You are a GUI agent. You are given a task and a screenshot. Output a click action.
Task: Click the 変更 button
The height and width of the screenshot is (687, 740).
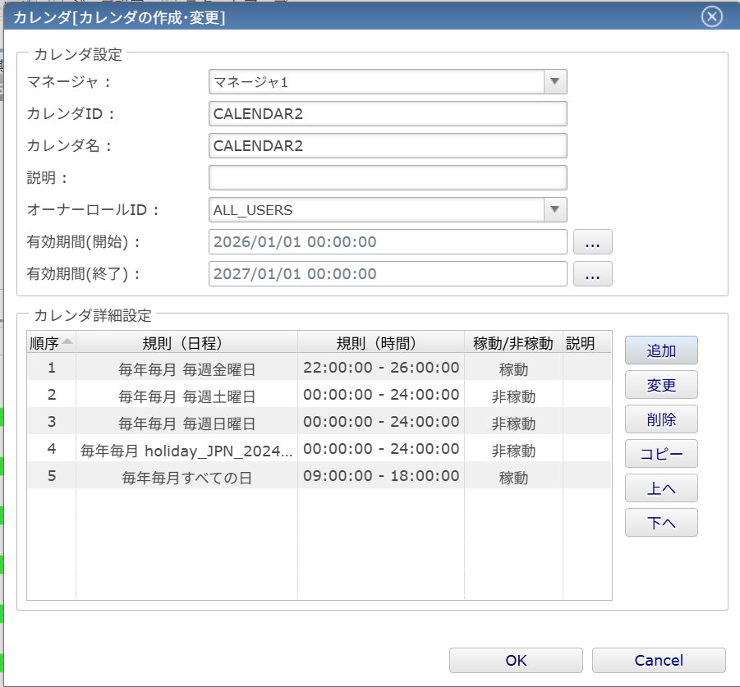[661, 385]
